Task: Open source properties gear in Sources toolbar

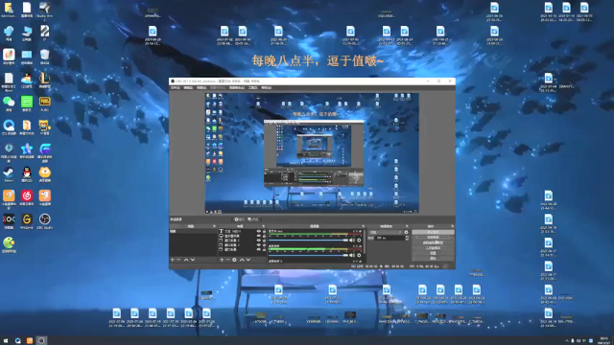Action: tap(234, 260)
